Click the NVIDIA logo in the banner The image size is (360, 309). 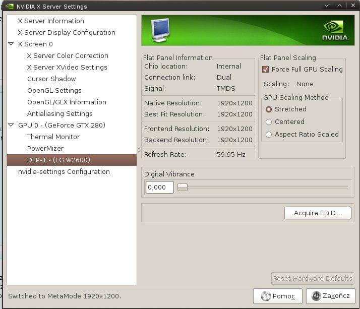(335, 31)
